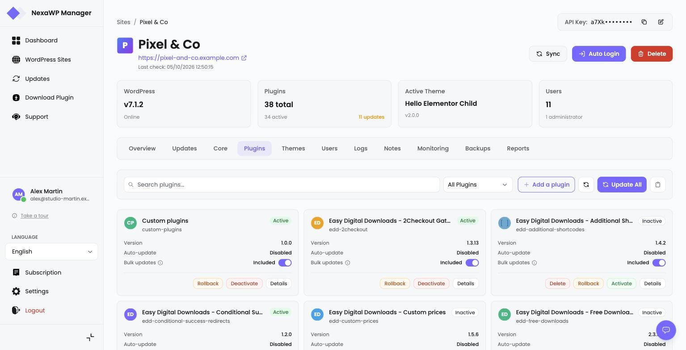
Task: Rollback the edd-2checkout plugin
Action: click(x=395, y=283)
